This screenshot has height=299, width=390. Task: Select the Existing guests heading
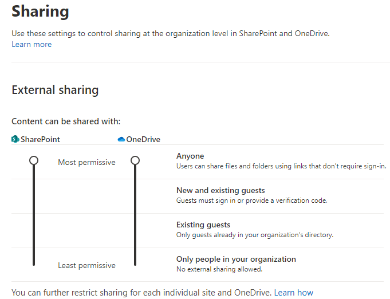(x=203, y=225)
